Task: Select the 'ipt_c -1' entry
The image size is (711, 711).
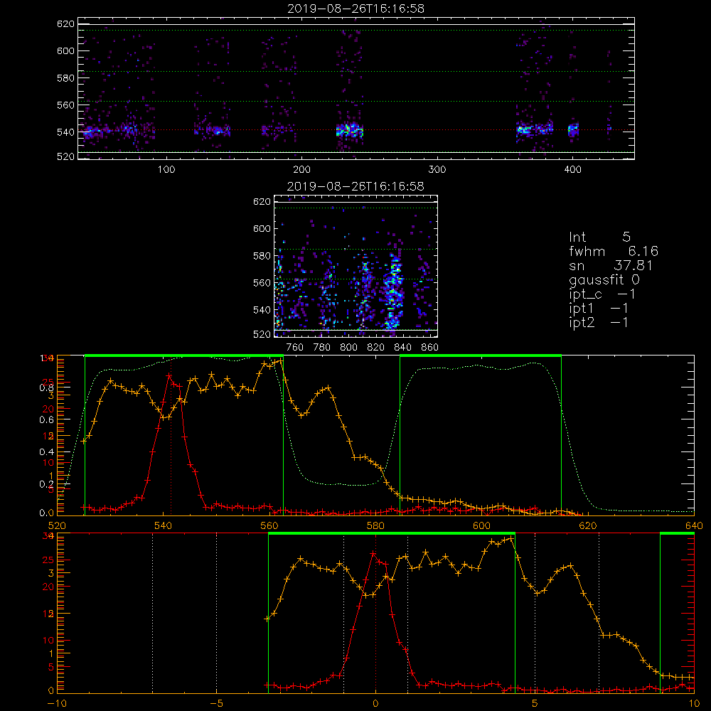Action: point(602,294)
